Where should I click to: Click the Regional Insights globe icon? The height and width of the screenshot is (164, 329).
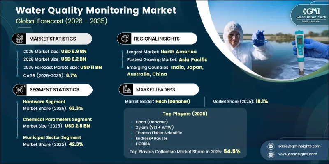click(x=124, y=39)
